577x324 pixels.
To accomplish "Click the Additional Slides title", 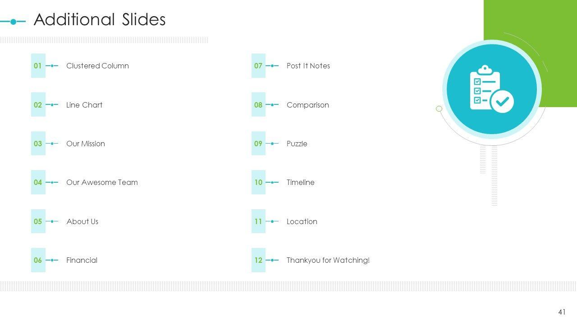I will pyautogui.click(x=100, y=20).
